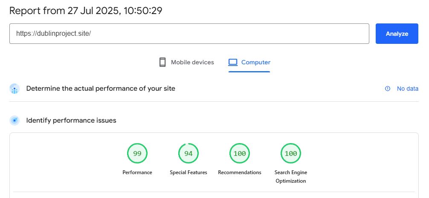Open the Performance score gauge showing 99

[137, 154]
